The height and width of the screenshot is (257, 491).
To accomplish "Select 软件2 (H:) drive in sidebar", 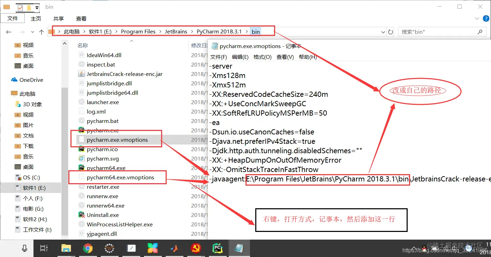I will pyautogui.click(x=31, y=219).
